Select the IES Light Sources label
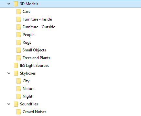 [x=34, y=66]
